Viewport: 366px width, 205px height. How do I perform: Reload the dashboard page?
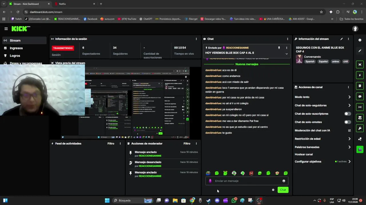(x=18, y=12)
